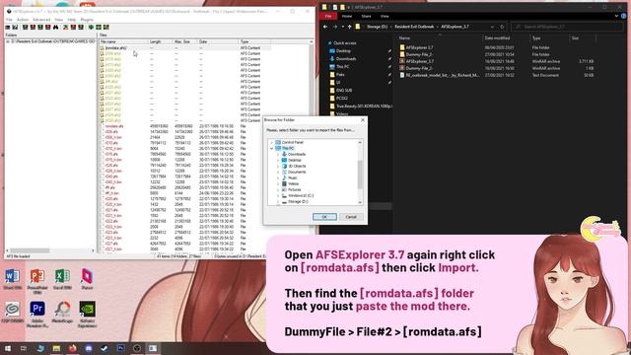
Task: Open Adobe Premiere Pro desktop shortcut
Action: 37,314
